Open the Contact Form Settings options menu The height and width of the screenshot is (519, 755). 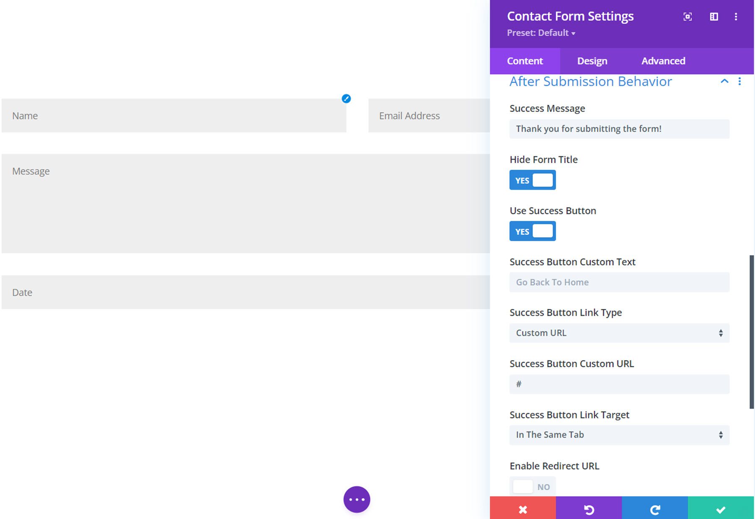tap(736, 17)
